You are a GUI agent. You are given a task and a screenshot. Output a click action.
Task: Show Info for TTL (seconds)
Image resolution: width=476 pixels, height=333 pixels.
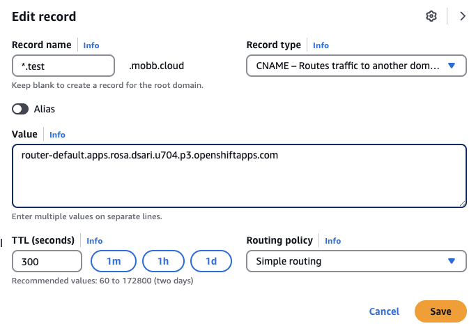coord(94,241)
